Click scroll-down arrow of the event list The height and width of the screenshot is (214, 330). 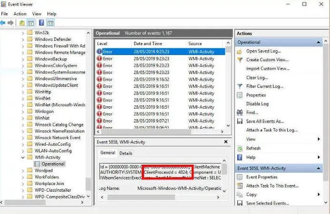(228, 126)
